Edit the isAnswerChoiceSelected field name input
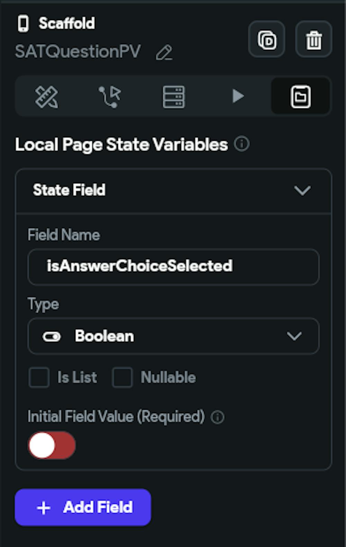Screen dimensions: 346x547 173,266
